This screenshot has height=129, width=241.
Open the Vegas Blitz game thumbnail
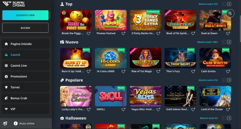pos(146,96)
